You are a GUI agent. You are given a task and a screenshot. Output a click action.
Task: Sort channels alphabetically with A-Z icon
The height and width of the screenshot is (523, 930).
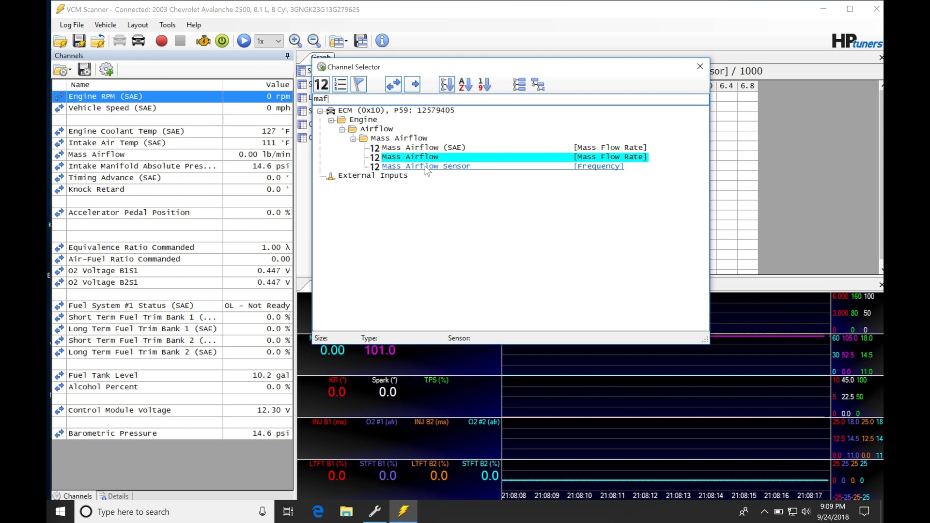click(465, 85)
